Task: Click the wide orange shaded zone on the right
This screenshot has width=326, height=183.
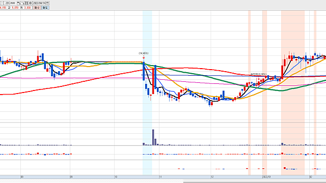Action: click(x=293, y=93)
